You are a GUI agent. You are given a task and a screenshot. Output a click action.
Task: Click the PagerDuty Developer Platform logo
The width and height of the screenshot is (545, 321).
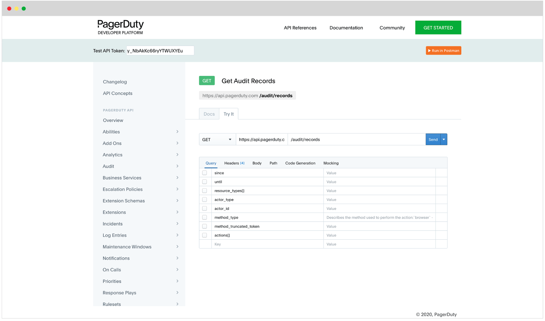click(x=120, y=27)
